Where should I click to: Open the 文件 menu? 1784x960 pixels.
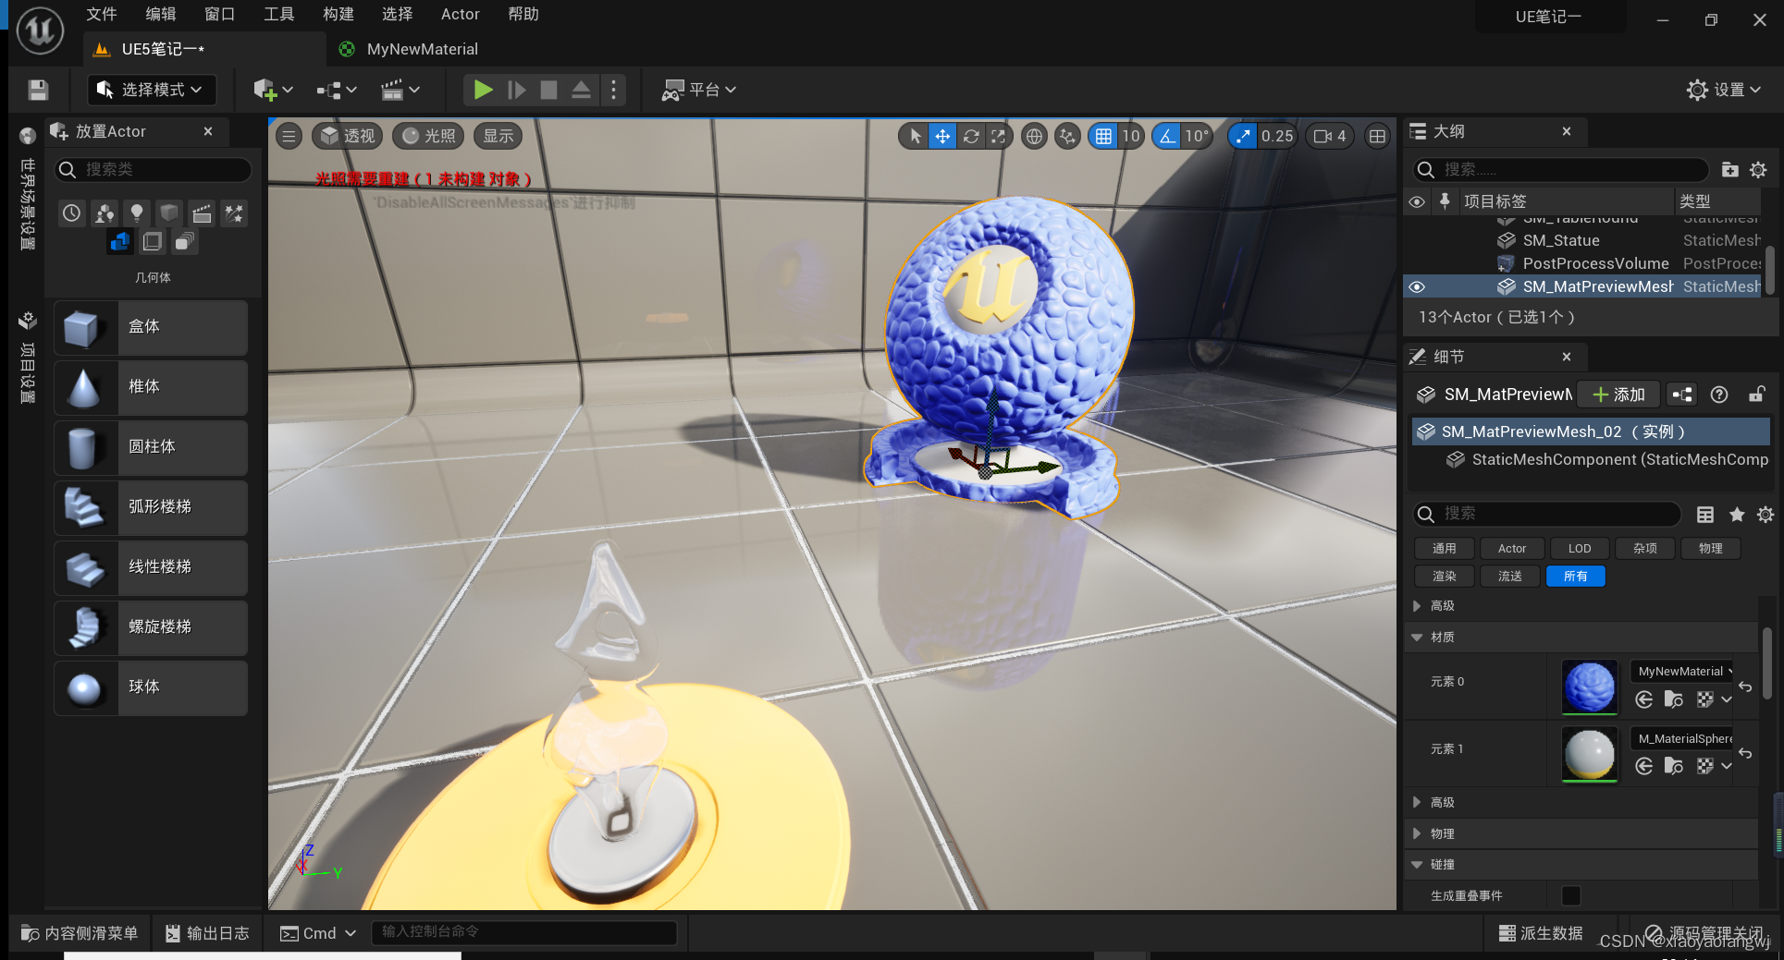[102, 14]
